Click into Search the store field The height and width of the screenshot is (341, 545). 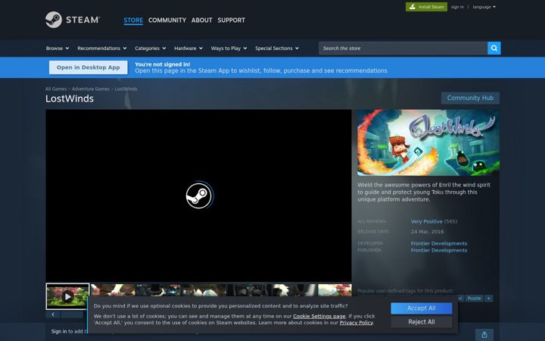[403, 48]
